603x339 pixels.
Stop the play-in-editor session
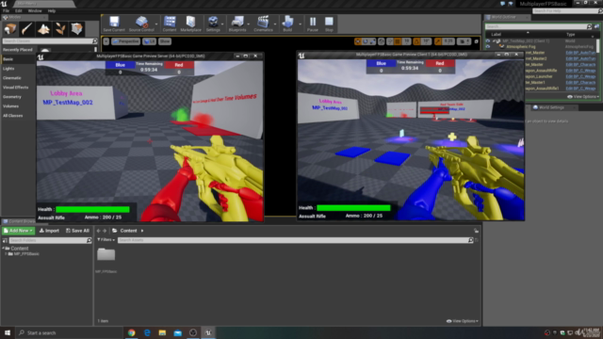click(x=329, y=24)
